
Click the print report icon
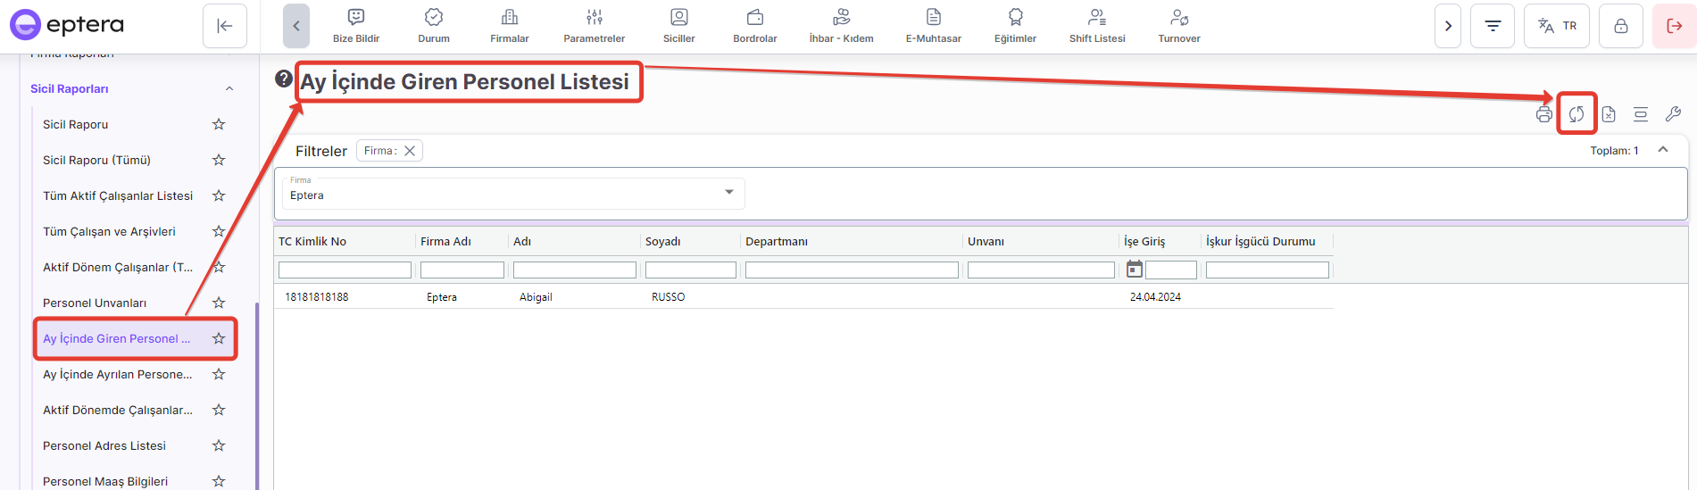[1543, 114]
